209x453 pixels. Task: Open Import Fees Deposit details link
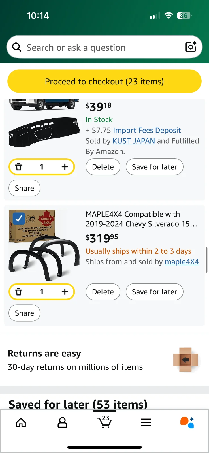147,130
